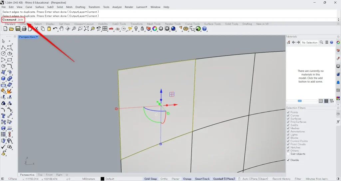Image resolution: width=341 pixels, height=181 pixels.
Task: Click the Materials color wheel panel tab
Action: coord(338,43)
